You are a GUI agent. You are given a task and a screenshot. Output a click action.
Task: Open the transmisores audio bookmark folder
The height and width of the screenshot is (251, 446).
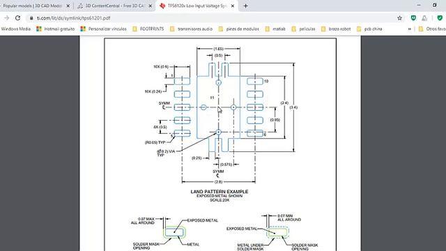pos(191,29)
